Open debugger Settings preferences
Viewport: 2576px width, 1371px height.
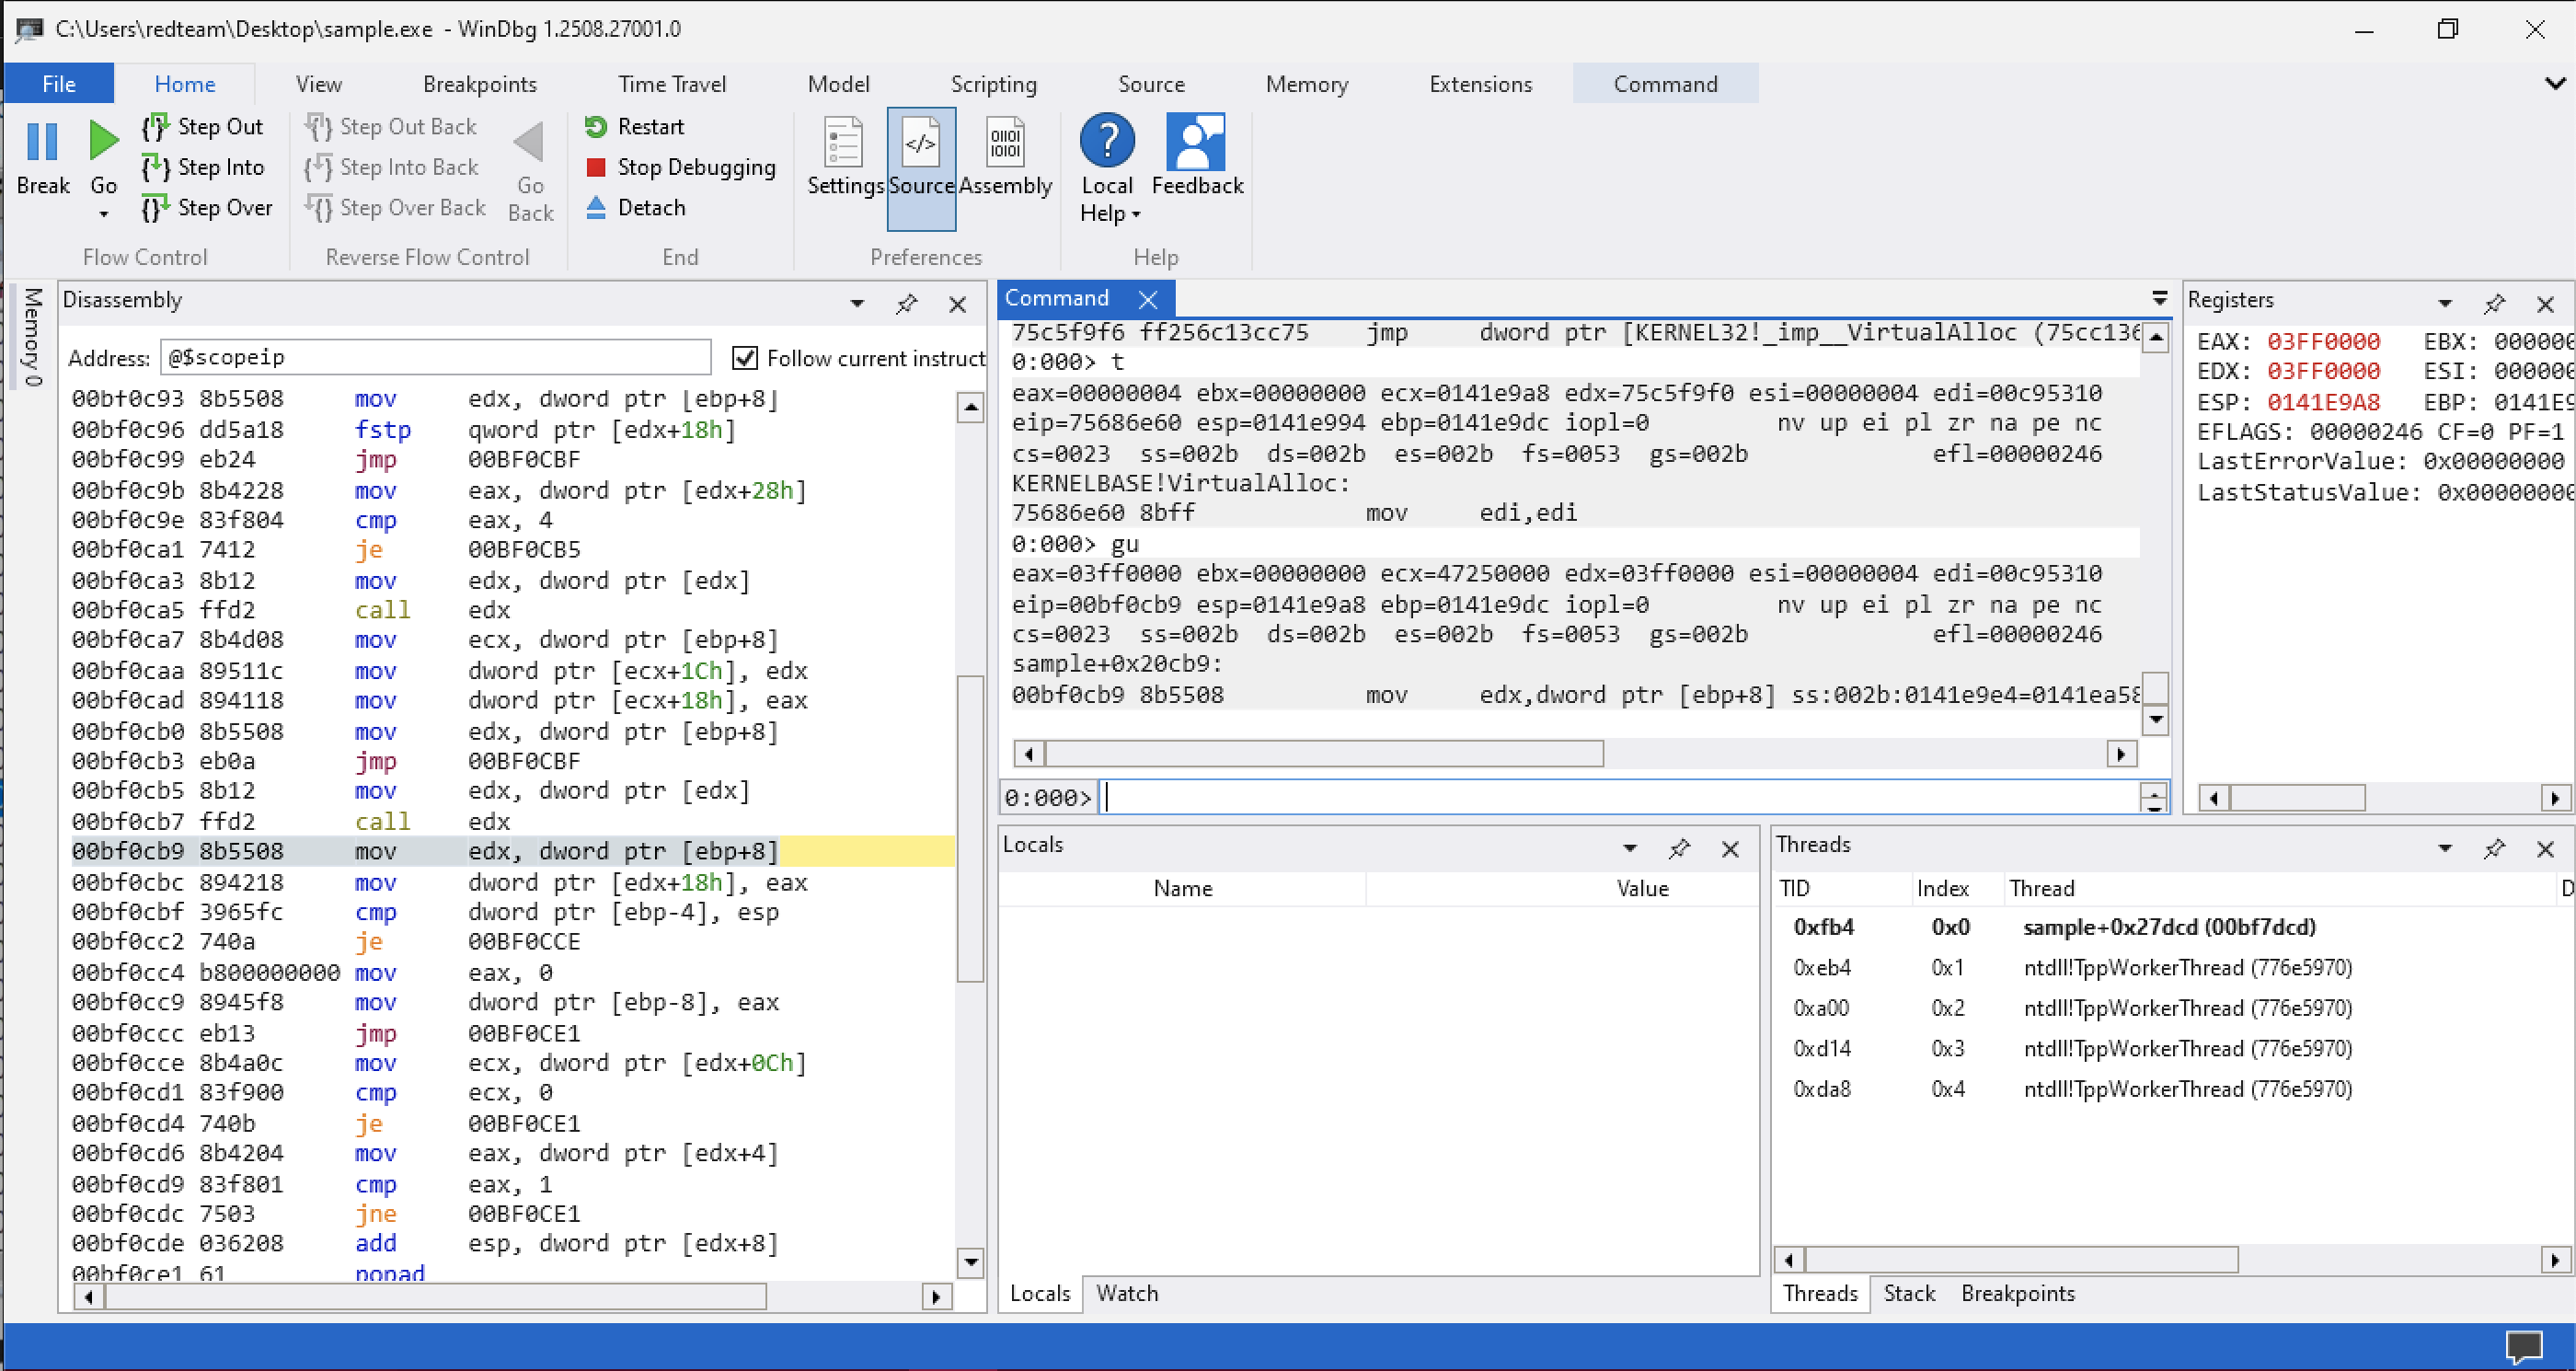click(845, 157)
